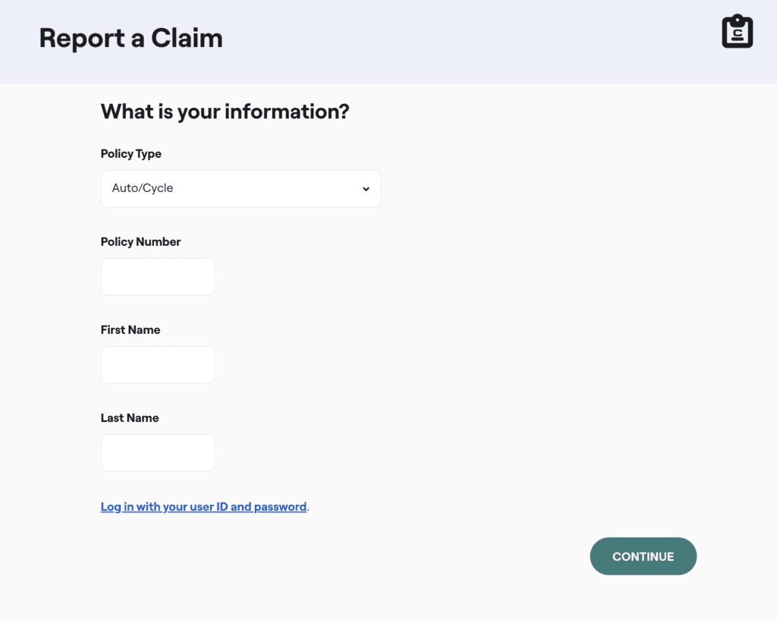Viewport: 777px width, 621px height.
Task: Click the Policy Number label
Action: pos(140,241)
